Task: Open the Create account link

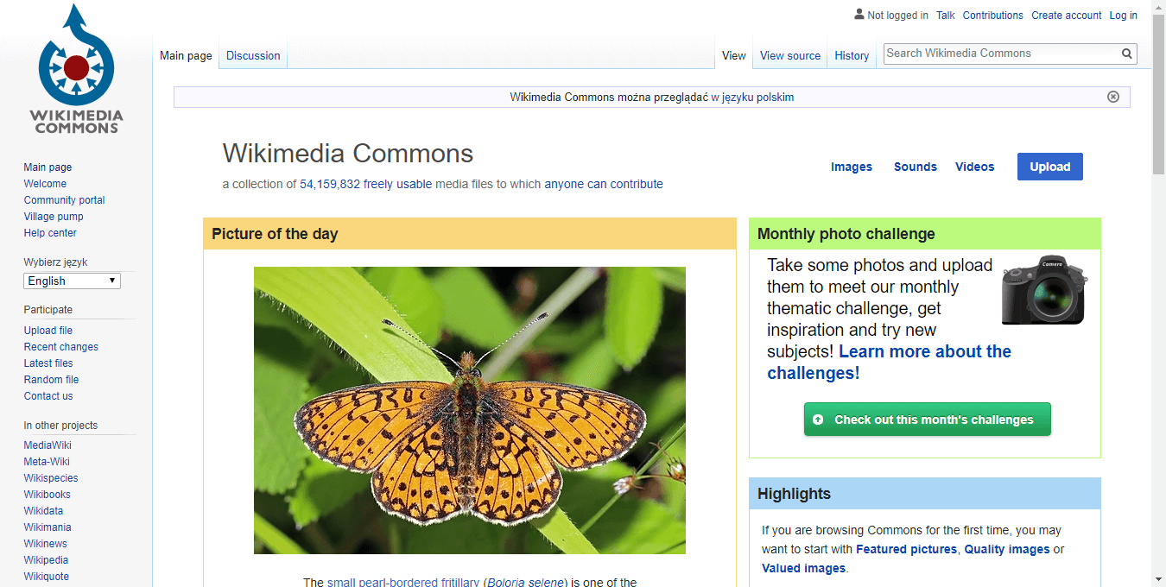Action: pyautogui.click(x=1066, y=16)
